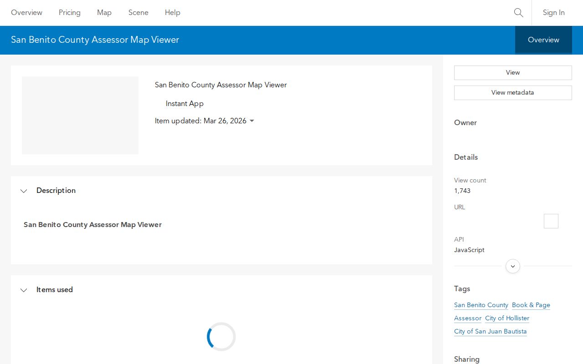The height and width of the screenshot is (364, 583).
Task: Open the Book & Page tag
Action: tap(531, 305)
